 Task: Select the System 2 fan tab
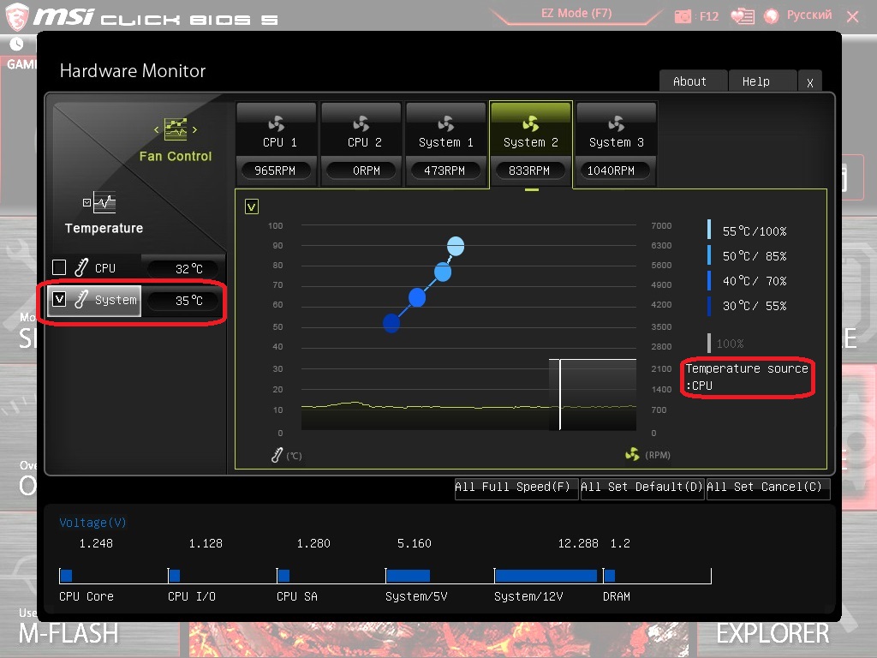(x=531, y=144)
